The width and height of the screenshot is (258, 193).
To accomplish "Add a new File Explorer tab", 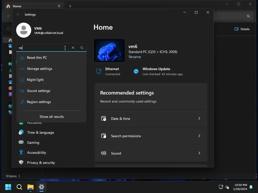I will click(70, 6).
